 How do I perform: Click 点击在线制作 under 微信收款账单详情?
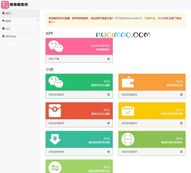point(56,152)
